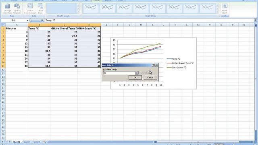Click cell B11 containing 36.5

(x=40, y=66)
